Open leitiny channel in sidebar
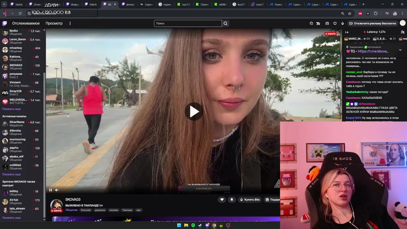This screenshot has height=229, width=407. [x=22, y=193]
